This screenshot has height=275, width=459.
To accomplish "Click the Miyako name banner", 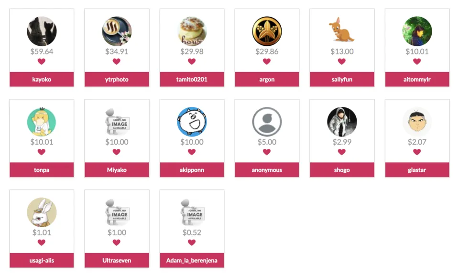I will click(117, 170).
